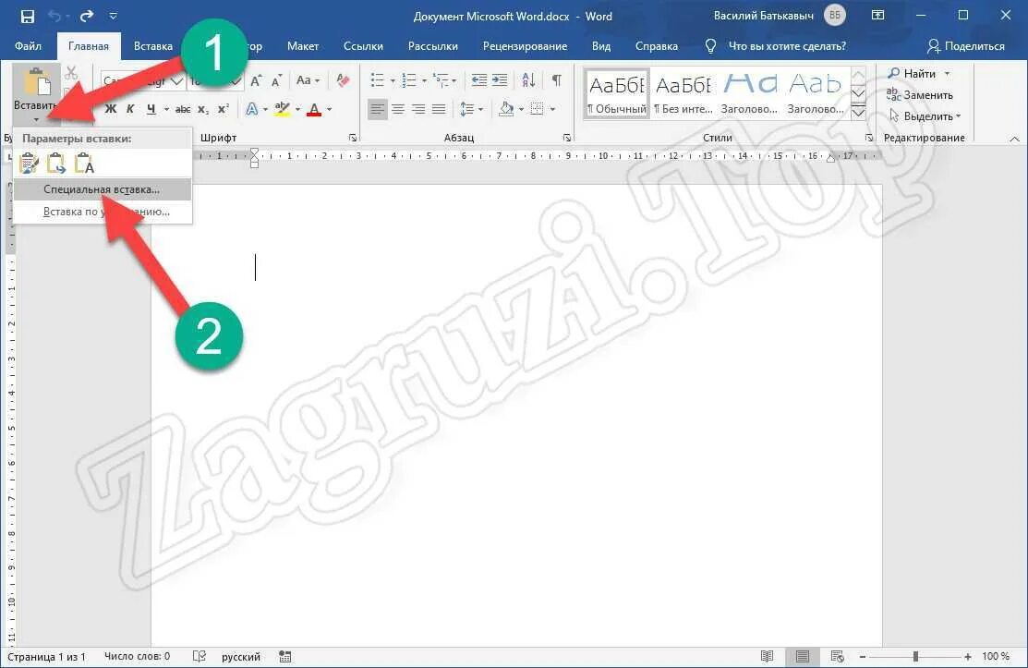
Task: Expand the highlight color dropdown arrow
Action: coord(297,109)
